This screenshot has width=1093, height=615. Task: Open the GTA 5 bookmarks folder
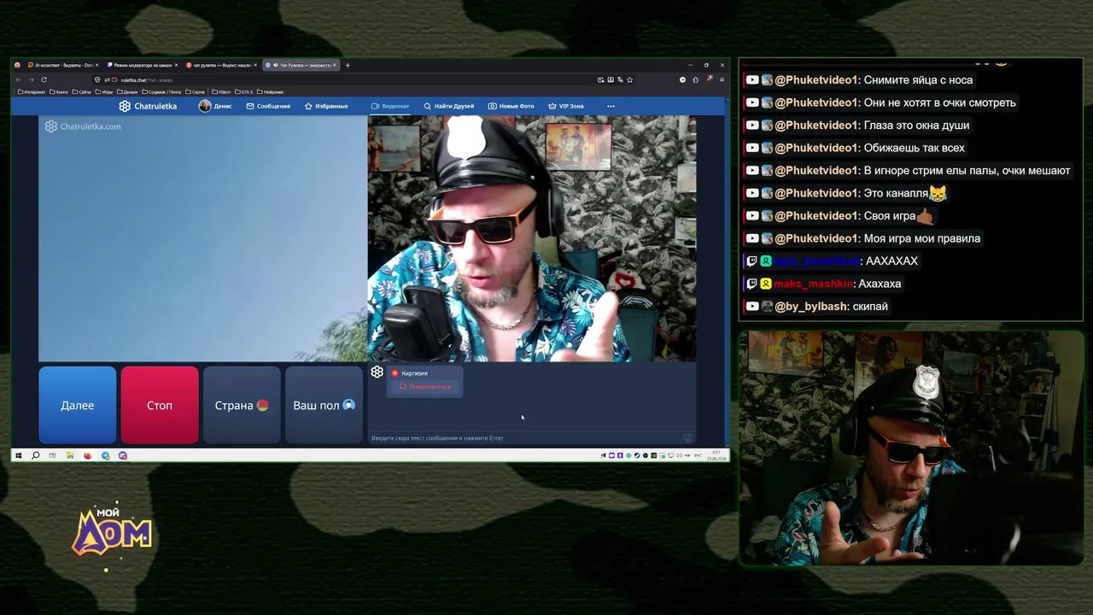(244, 91)
